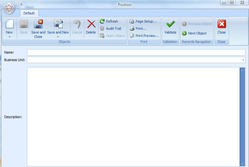Viewport: 249px width, 167px height.
Task: Open Save and New dropdown arrow
Action: click(58, 37)
